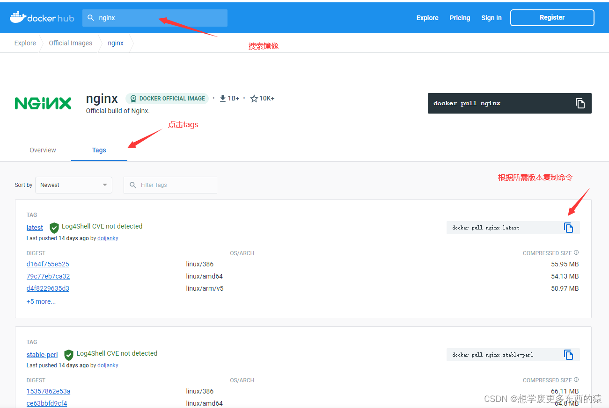Click the Filter Tags magnifier icon
This screenshot has width=609, height=408.
pyautogui.click(x=133, y=185)
